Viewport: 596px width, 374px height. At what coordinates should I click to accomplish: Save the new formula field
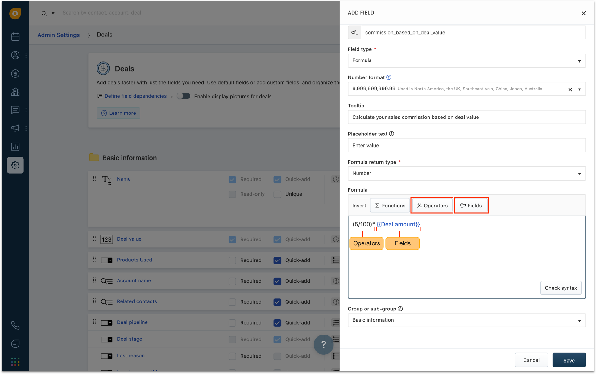[569, 360]
